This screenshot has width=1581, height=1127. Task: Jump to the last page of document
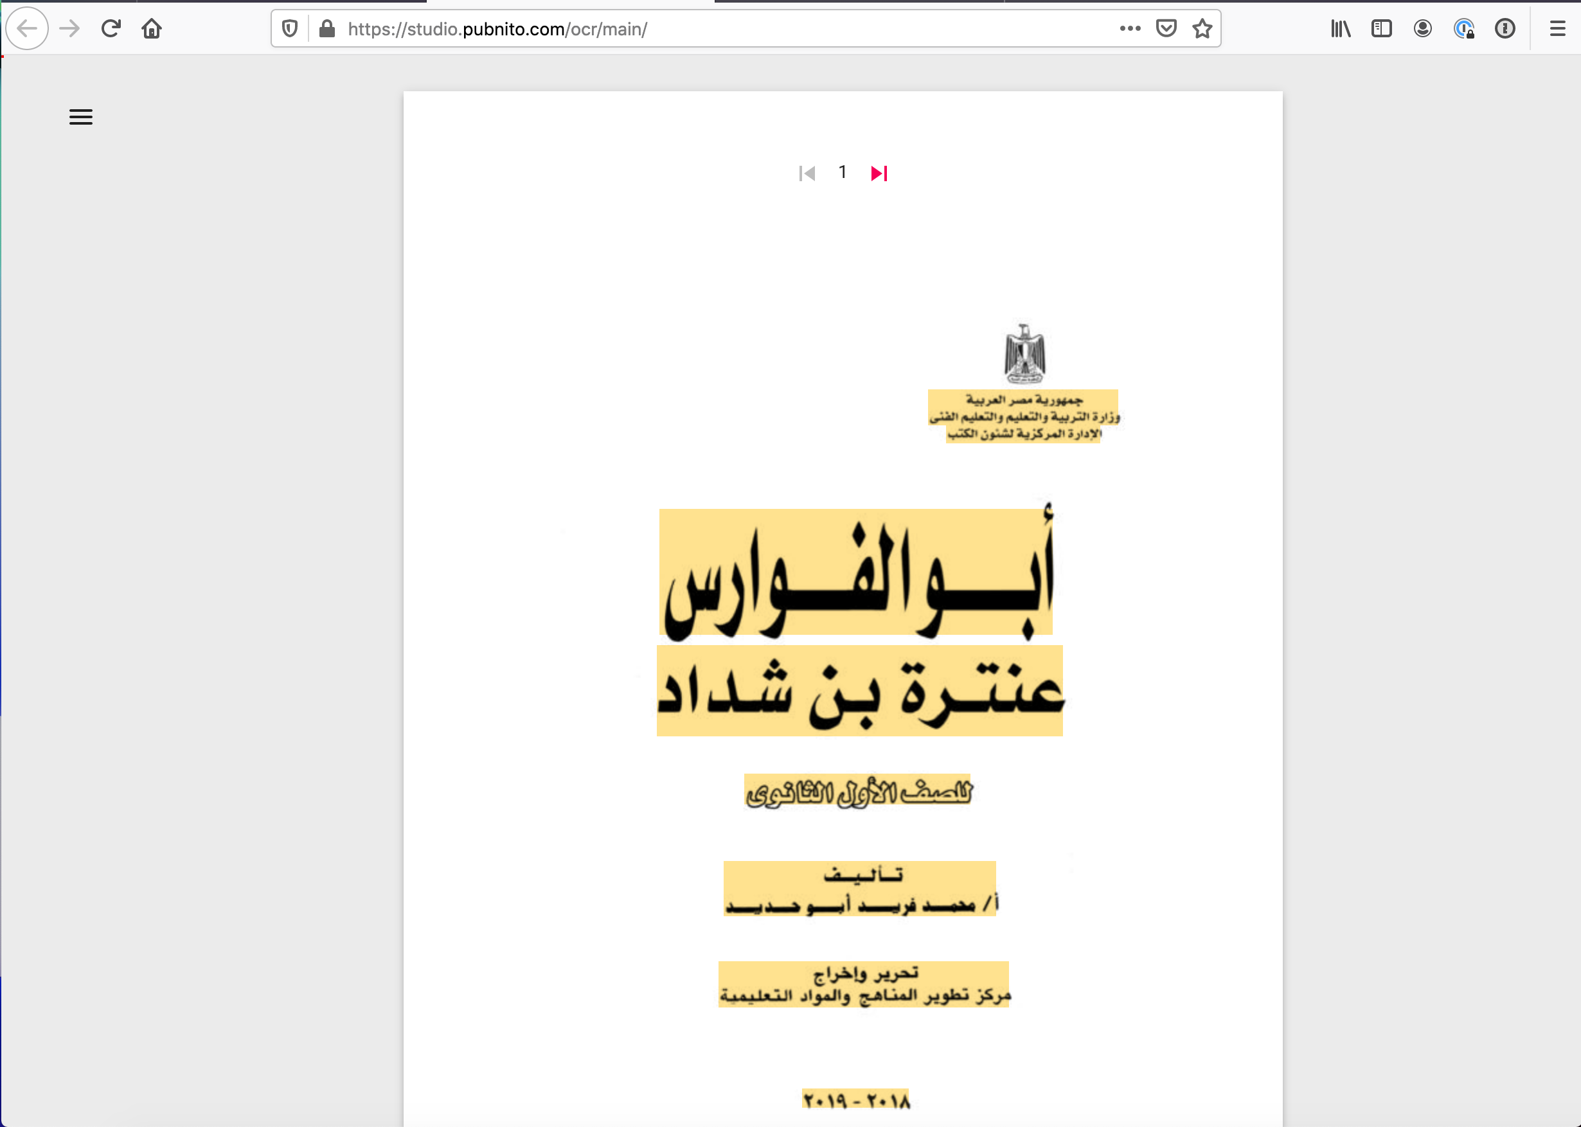[x=879, y=173]
